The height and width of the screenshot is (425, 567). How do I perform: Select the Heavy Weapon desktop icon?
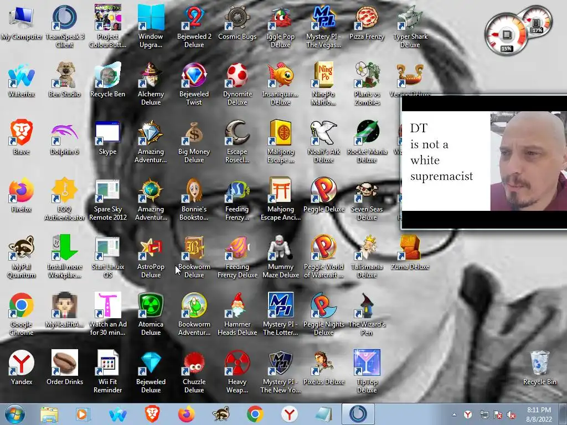[237, 371]
